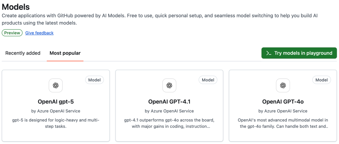This screenshot has width=339, height=144.
Task: Select the Most popular tab
Action: tap(65, 53)
